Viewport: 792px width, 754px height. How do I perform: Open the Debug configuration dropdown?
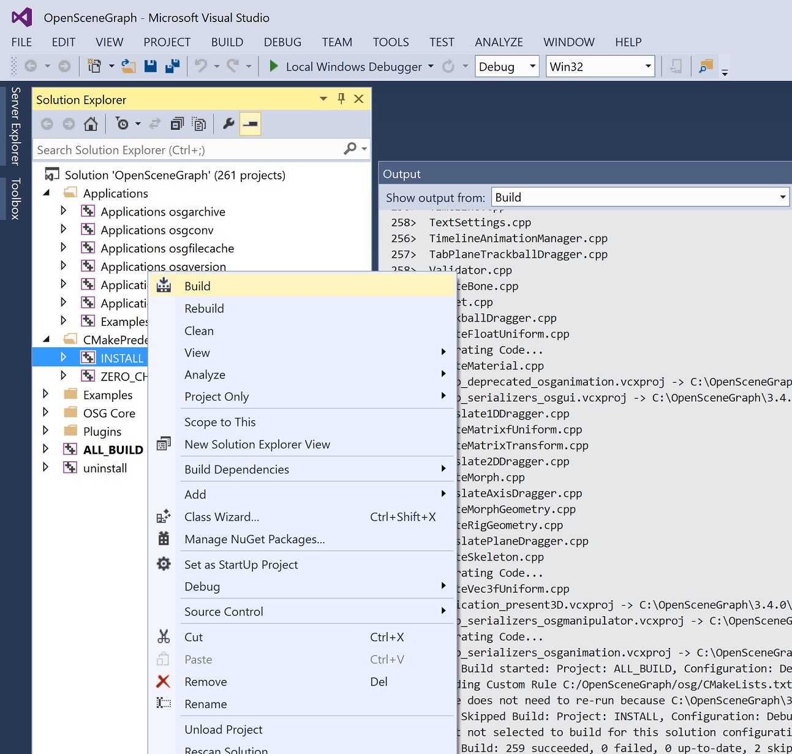(x=507, y=66)
